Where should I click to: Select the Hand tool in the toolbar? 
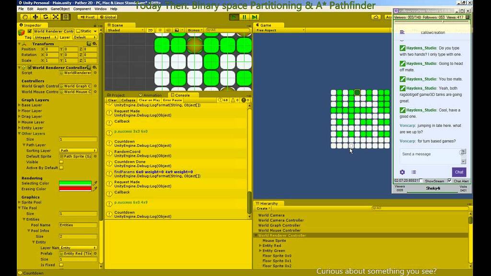tap(25, 17)
